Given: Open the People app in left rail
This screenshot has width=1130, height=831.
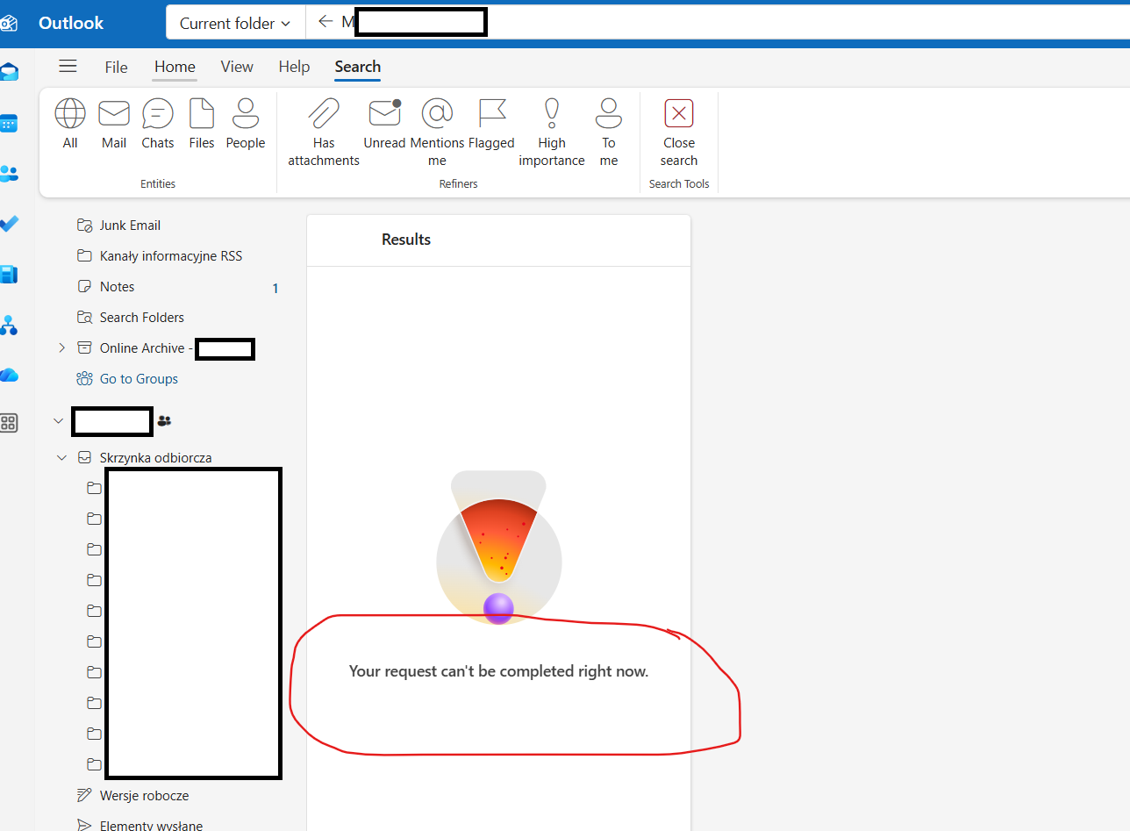Looking at the screenshot, I should [10, 173].
